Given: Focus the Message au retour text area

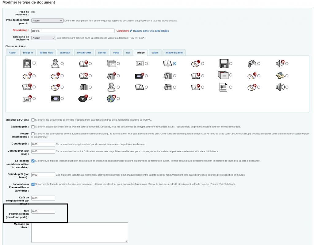Looking at the screenshot, I should [79, 232].
